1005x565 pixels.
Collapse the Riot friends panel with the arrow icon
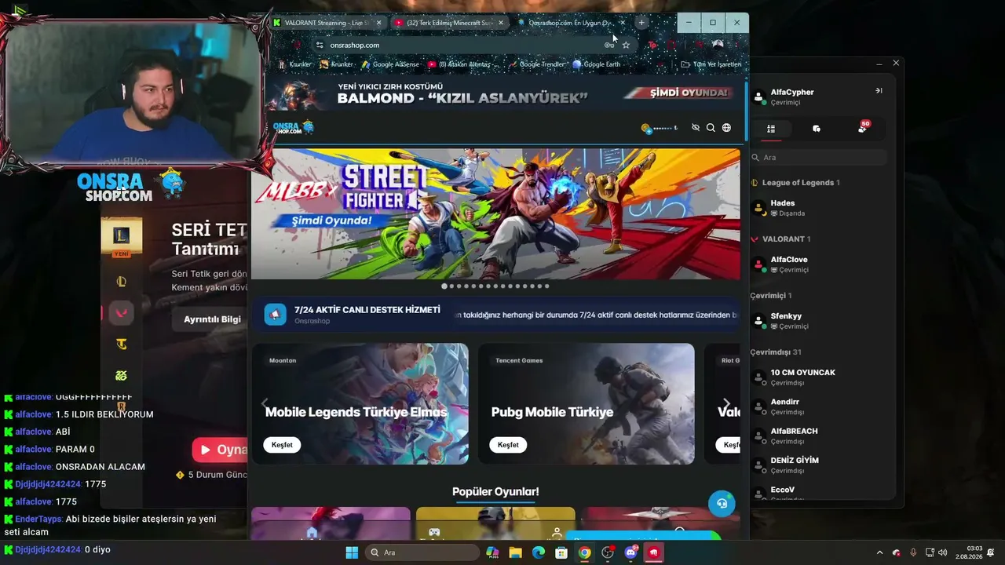(x=879, y=91)
